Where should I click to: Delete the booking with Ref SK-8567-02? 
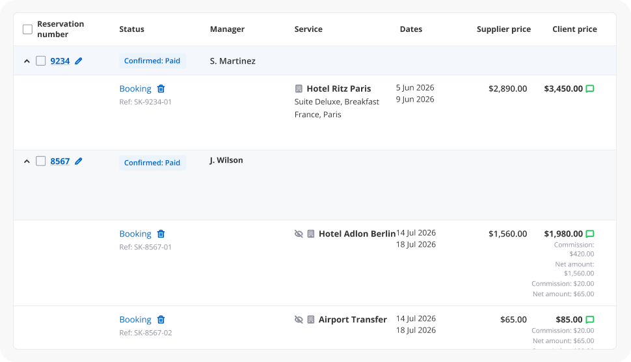click(x=161, y=320)
